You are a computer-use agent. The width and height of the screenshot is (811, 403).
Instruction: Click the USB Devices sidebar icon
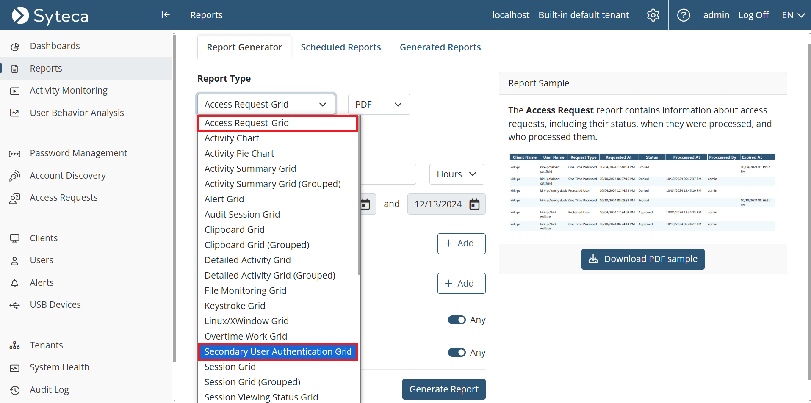15,305
